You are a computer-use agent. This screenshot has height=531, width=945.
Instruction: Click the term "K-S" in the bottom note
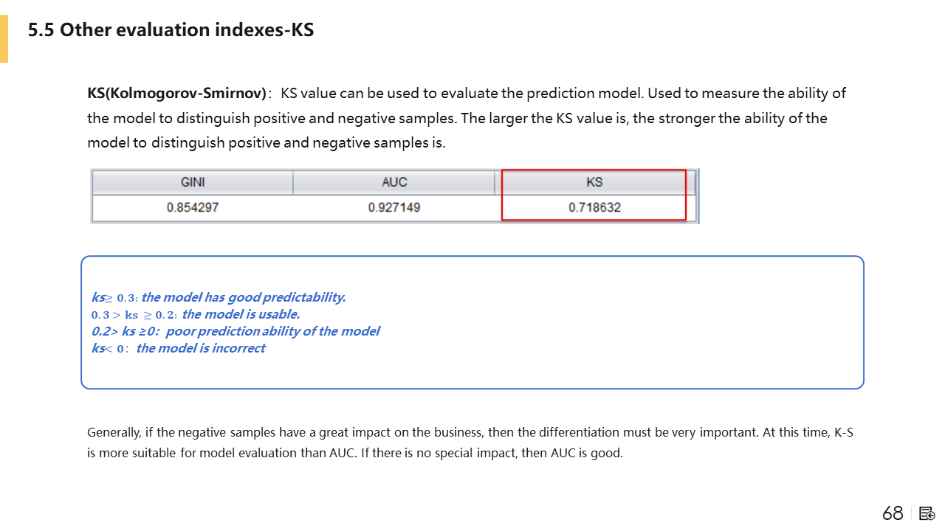click(843, 433)
